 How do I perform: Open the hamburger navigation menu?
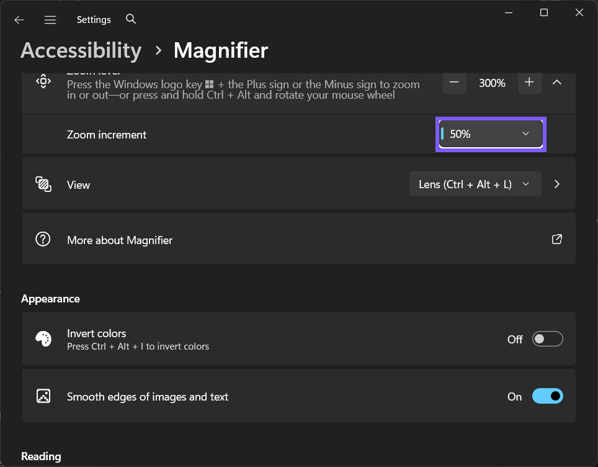[50, 19]
